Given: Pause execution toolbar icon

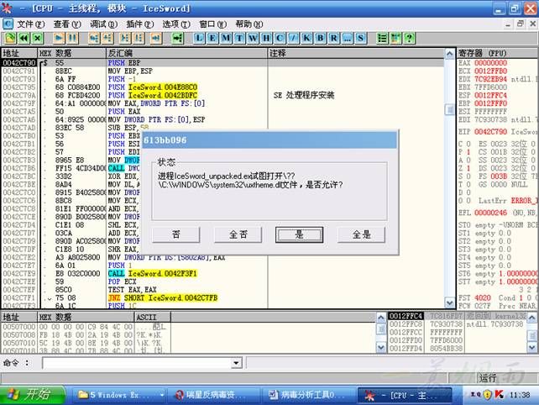Looking at the screenshot, I should (72, 38).
